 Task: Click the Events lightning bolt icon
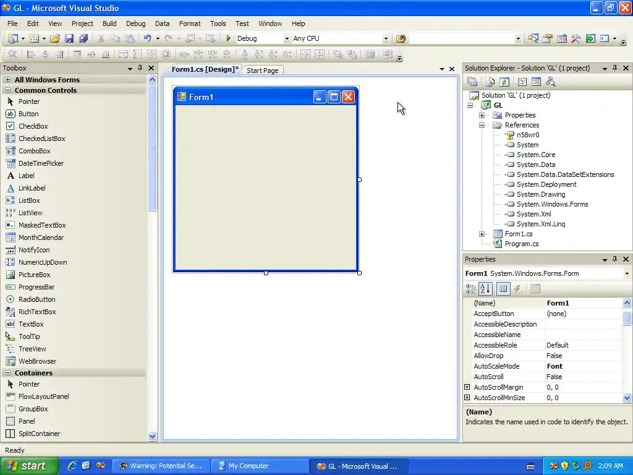pos(517,289)
